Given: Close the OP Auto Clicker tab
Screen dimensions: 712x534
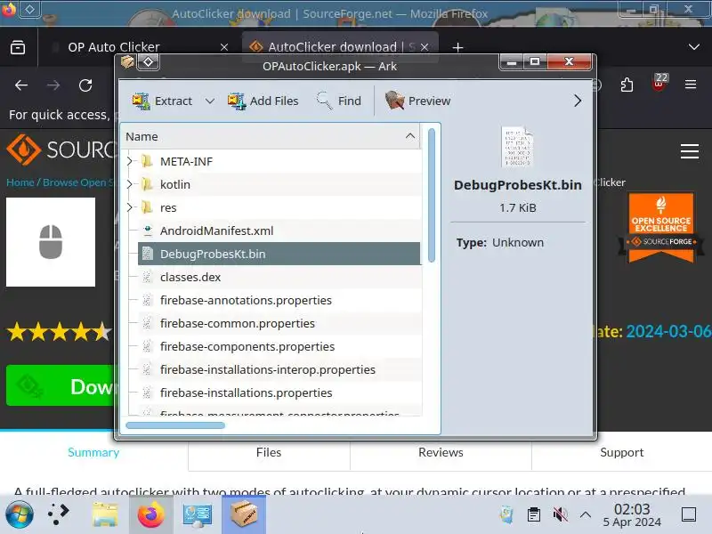Looking at the screenshot, I should pyautogui.click(x=224, y=47).
